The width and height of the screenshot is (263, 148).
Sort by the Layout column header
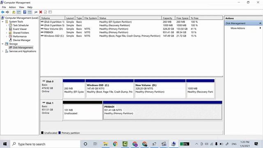70,18
